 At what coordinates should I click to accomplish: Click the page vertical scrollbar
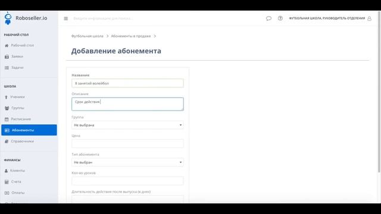point(379,92)
